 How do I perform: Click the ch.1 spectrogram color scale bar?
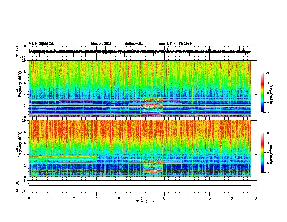tap(262, 93)
